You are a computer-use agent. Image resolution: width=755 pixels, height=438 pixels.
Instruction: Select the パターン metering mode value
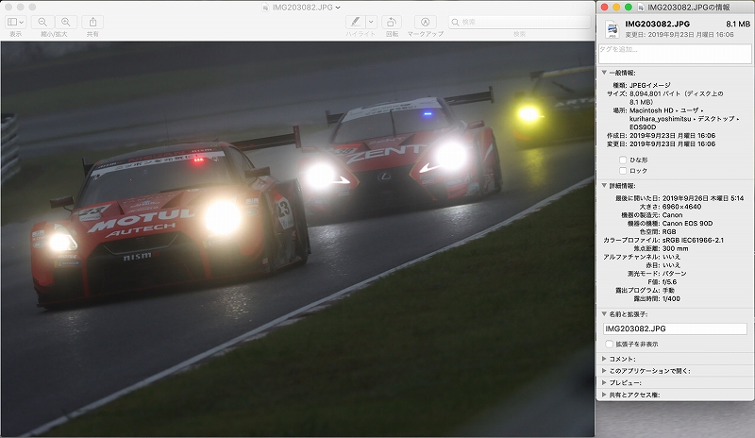pos(674,274)
